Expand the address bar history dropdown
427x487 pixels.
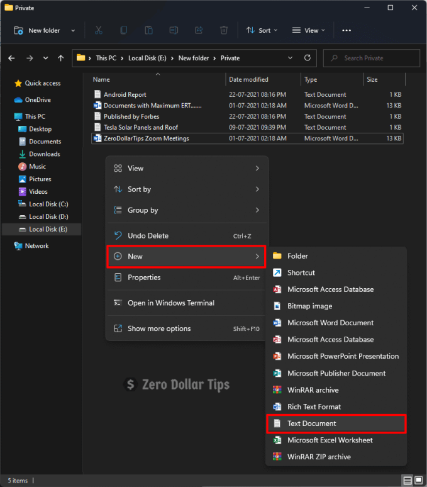click(289, 58)
